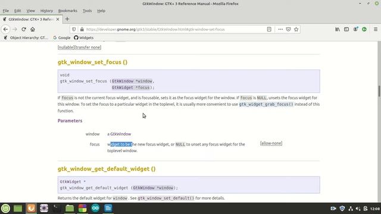The image size is (381, 214).
Task: Open the volume control tray icon
Action: coord(358,209)
